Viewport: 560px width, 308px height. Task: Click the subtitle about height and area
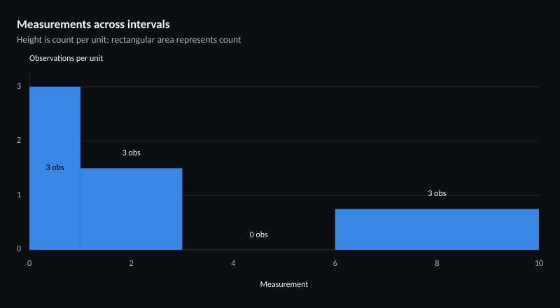pos(129,40)
